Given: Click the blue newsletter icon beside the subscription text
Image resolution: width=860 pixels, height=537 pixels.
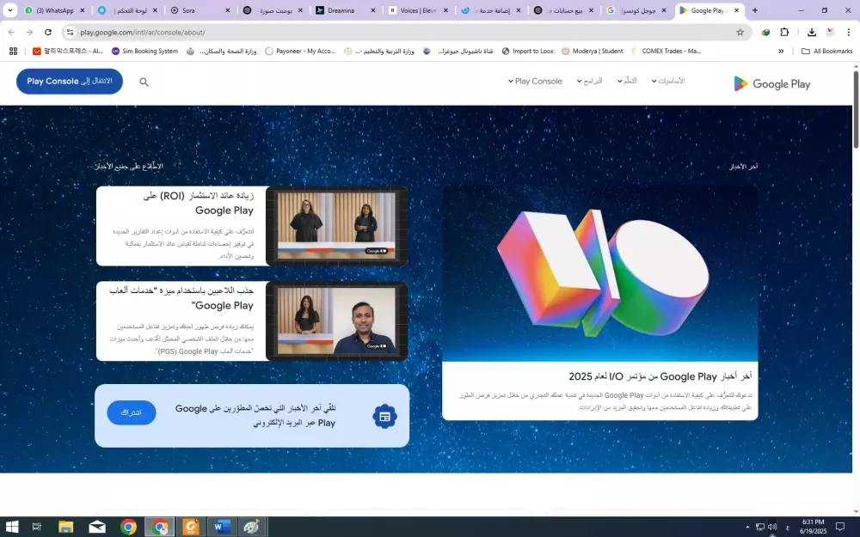Looking at the screenshot, I should click(x=384, y=416).
